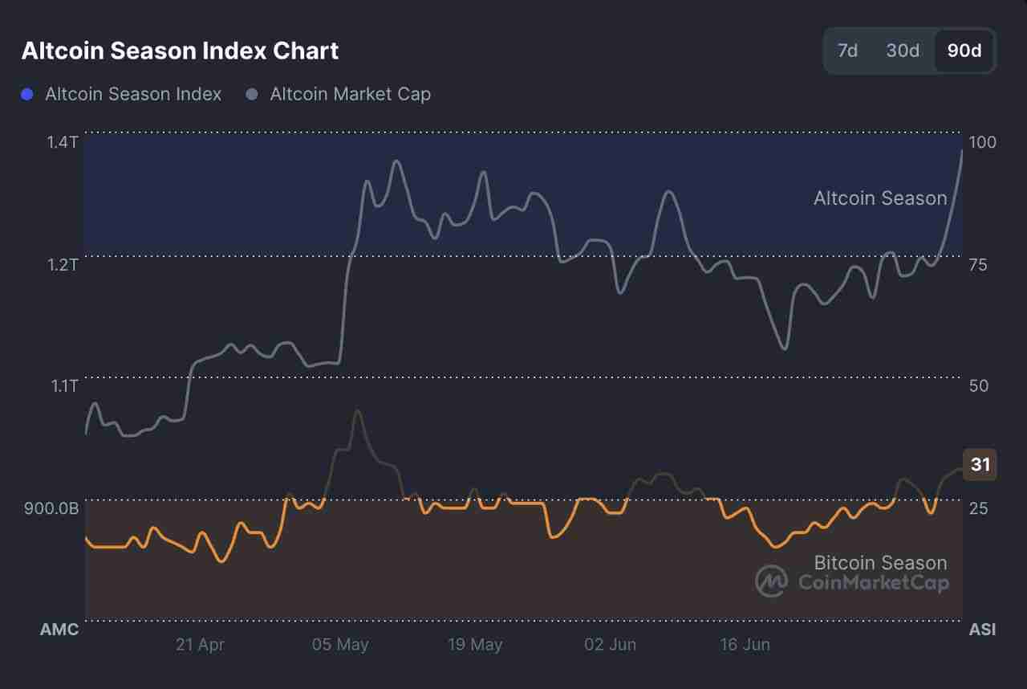The image size is (1027, 689).
Task: Select the 30d tab in the range switcher
Action: pyautogui.click(x=902, y=50)
